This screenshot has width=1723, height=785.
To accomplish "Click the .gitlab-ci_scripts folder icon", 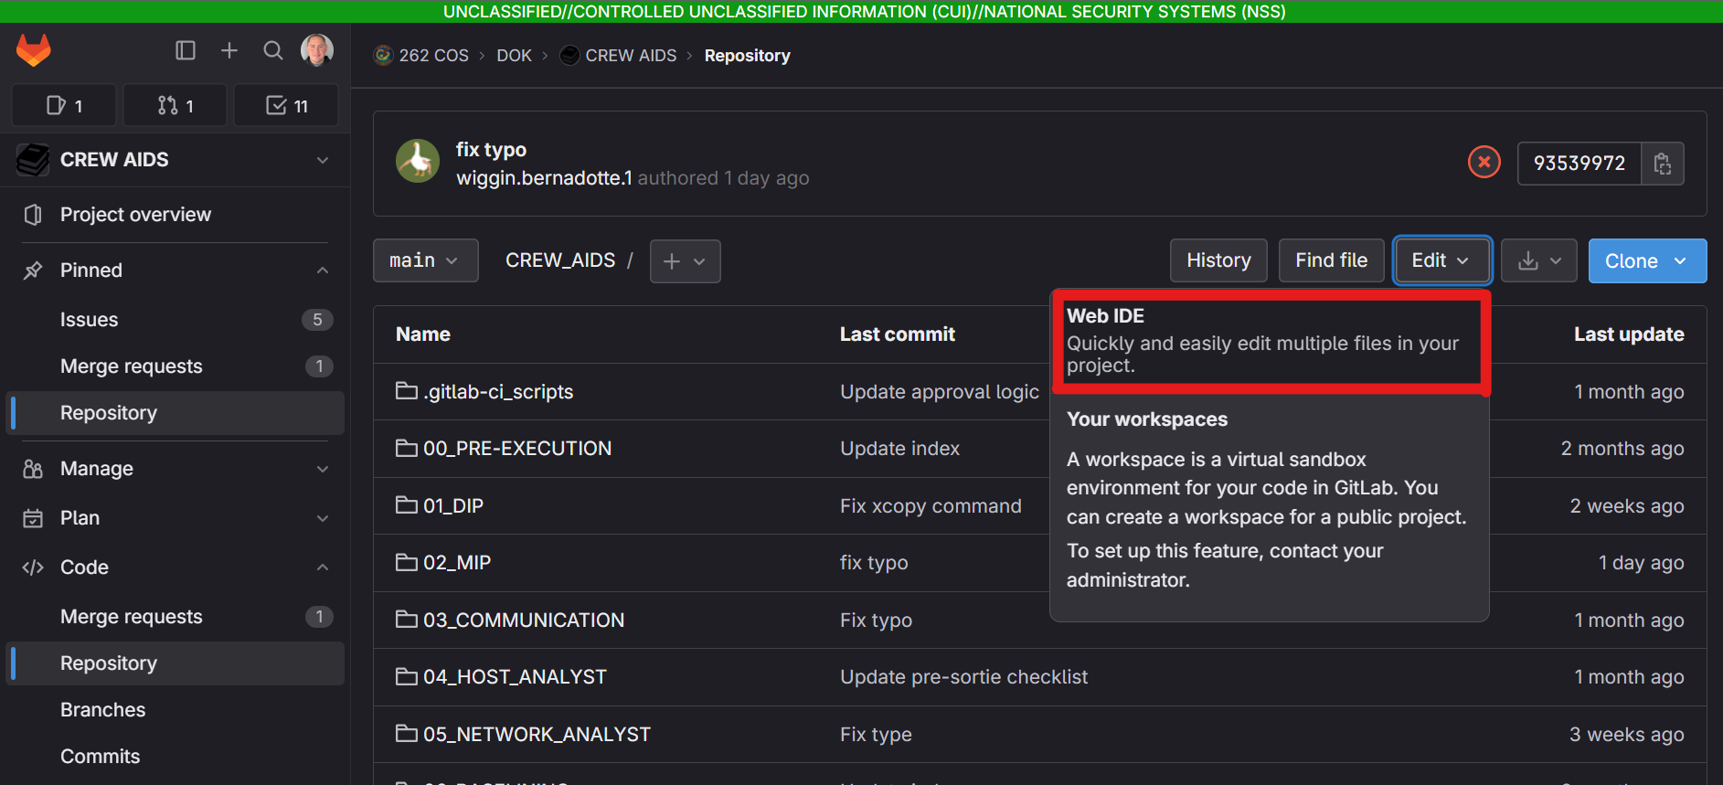I will (406, 391).
